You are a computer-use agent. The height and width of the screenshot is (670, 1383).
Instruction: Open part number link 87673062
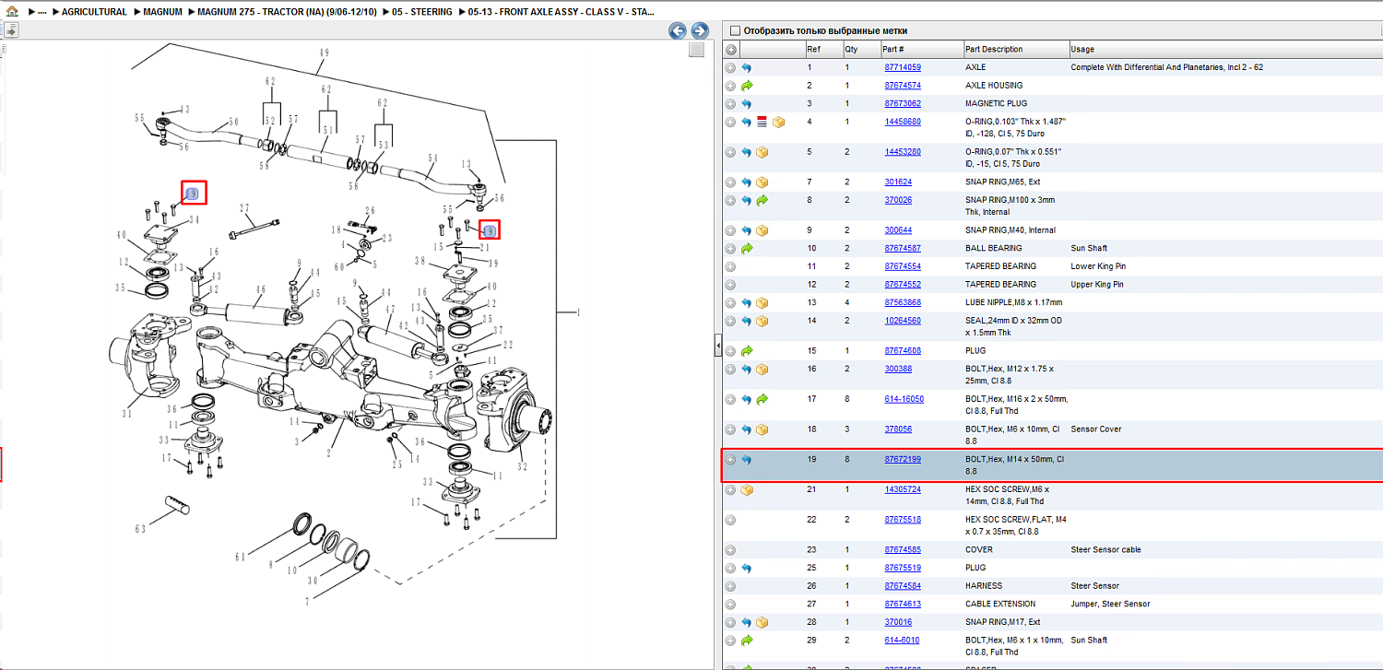coord(903,104)
